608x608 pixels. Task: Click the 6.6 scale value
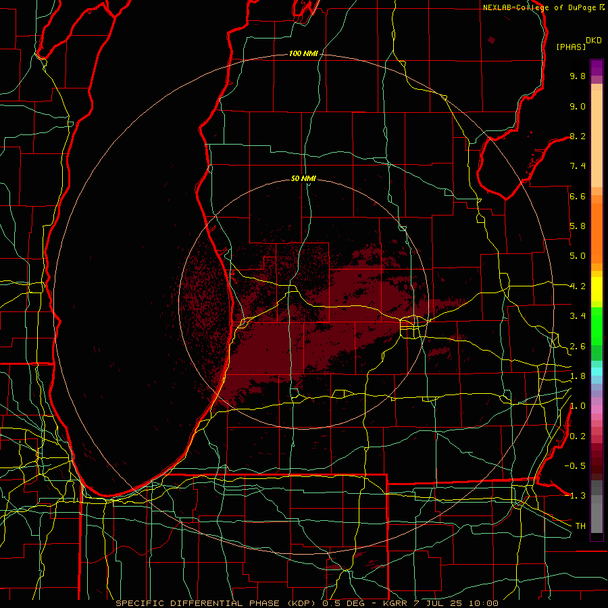click(x=578, y=196)
